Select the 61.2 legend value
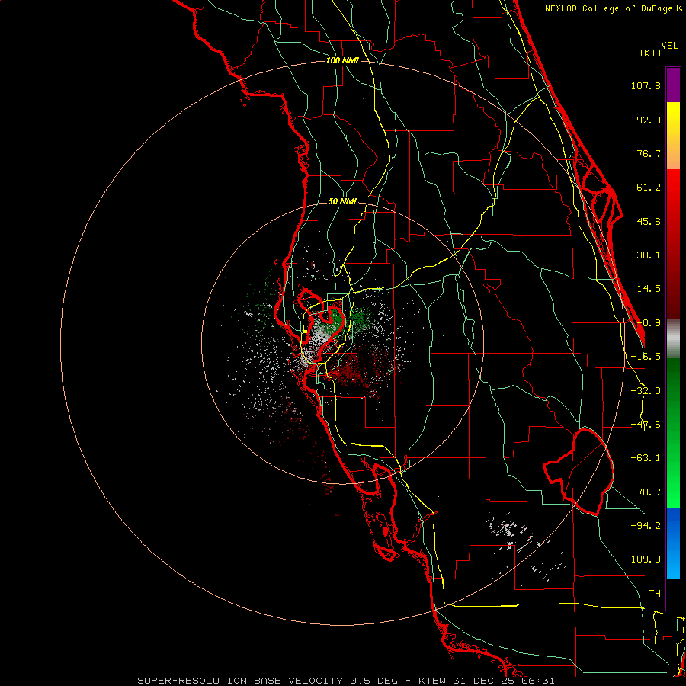Screen dimensions: 686x686 [x=649, y=188]
